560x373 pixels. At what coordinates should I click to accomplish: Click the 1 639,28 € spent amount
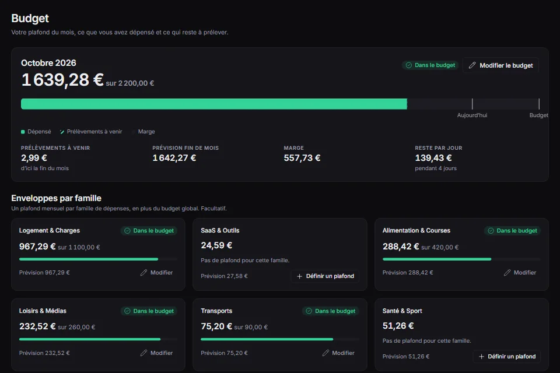point(62,80)
